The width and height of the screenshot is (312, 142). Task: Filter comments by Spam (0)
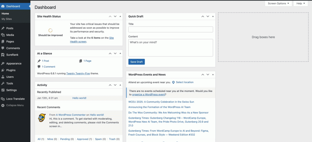[101, 139]
